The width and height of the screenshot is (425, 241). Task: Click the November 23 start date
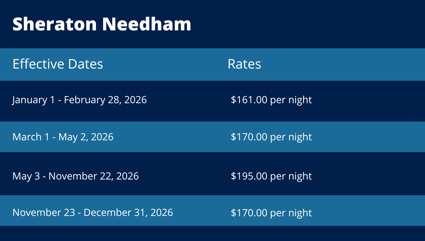click(x=44, y=212)
